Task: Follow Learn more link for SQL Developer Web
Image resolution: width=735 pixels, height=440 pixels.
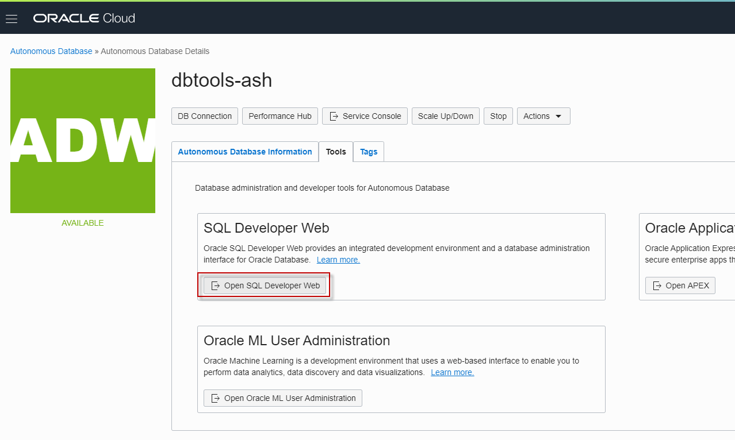Action: click(x=338, y=260)
